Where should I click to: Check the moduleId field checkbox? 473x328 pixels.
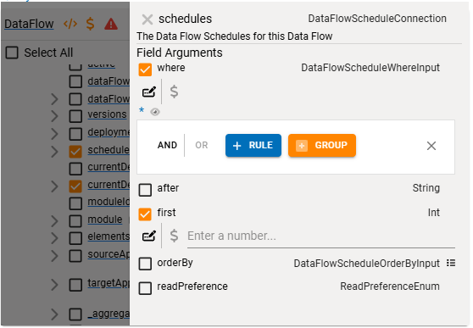[75, 203]
